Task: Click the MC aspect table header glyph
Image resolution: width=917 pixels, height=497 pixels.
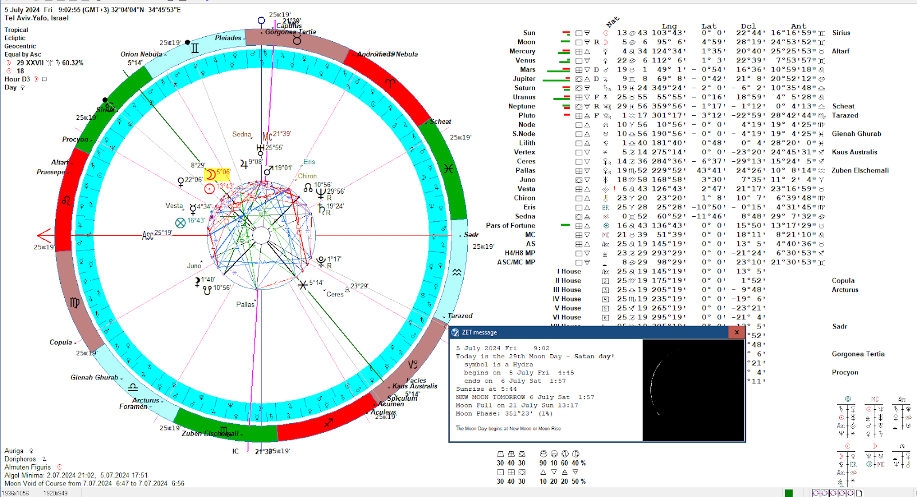Action: click(875, 399)
